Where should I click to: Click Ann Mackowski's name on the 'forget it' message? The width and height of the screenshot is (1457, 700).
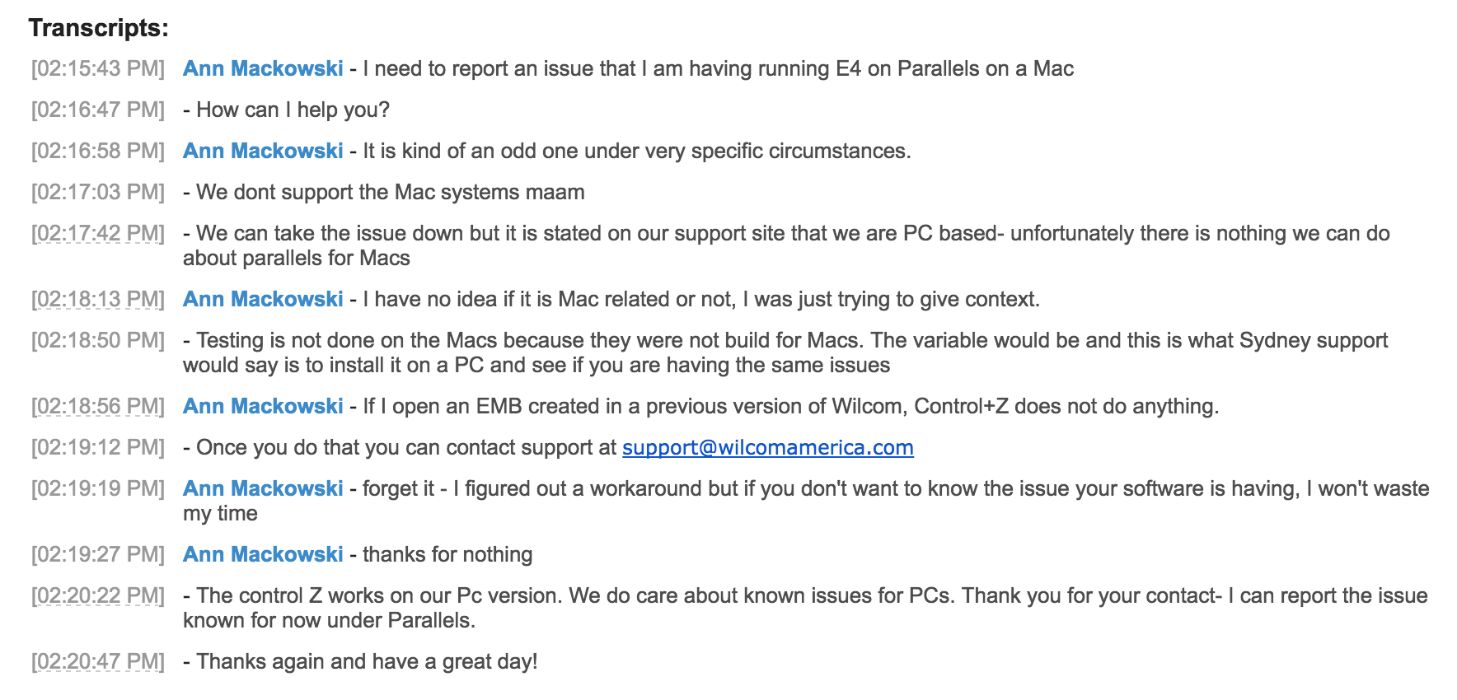[263, 488]
